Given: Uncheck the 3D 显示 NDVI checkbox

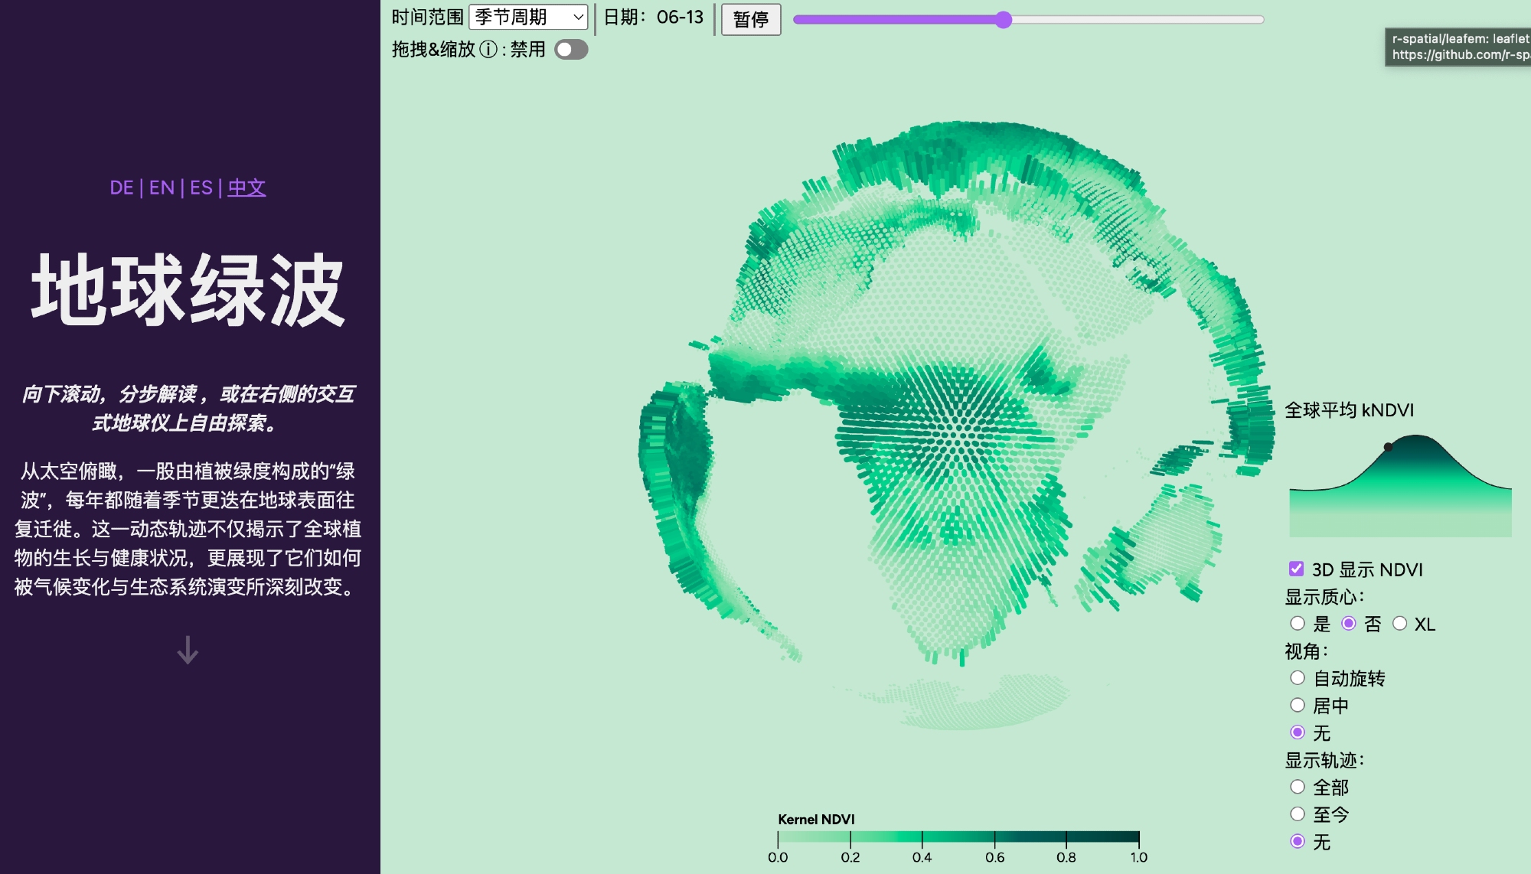Looking at the screenshot, I should coord(1296,569).
